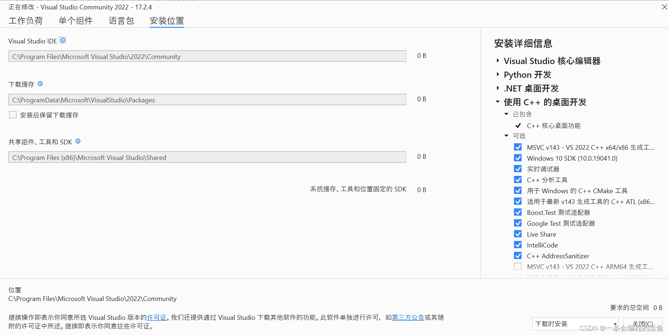This screenshot has width=669, height=335.
Task: Open the 工作负荷 tab
Action: tap(26, 21)
